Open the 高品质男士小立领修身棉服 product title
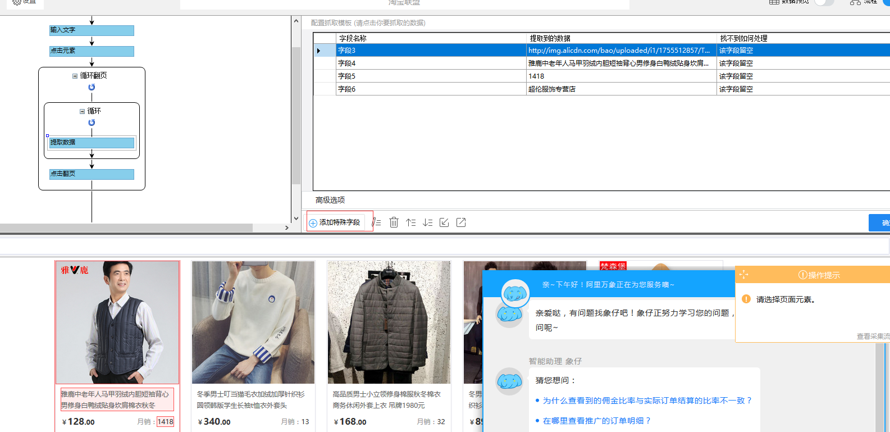 386,399
